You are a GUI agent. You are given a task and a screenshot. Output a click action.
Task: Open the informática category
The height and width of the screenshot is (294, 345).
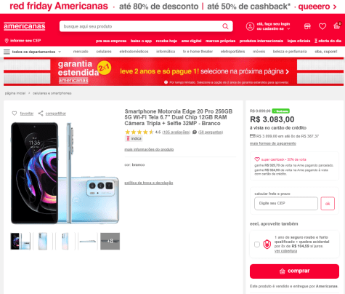166,52
